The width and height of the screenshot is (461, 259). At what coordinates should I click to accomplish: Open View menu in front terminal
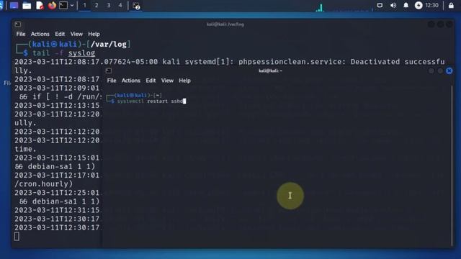[167, 81]
